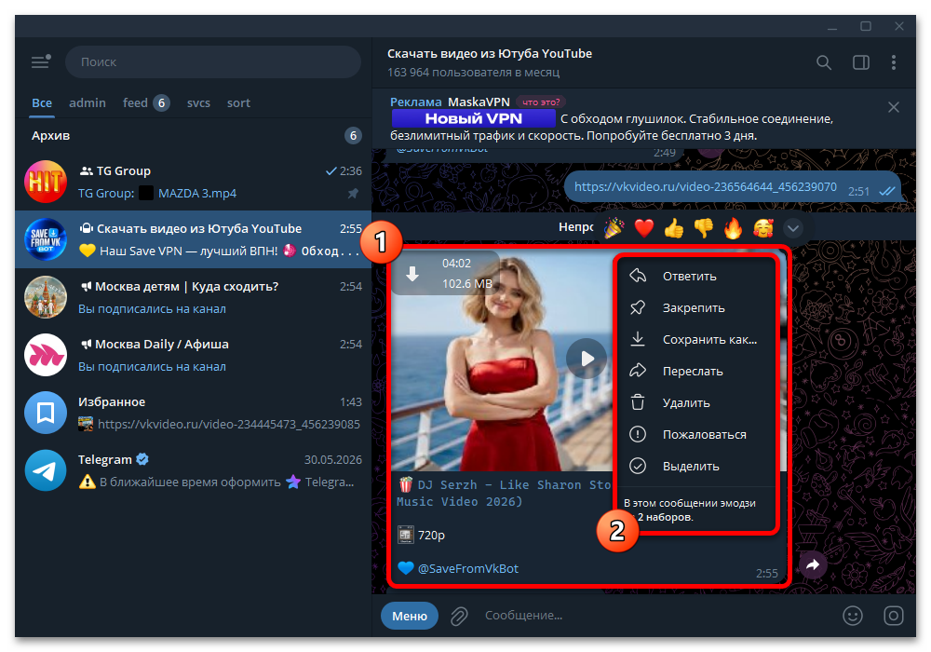This screenshot has width=931, height=652.
Task: Choose Закрепить from context menu
Action: 696,307
